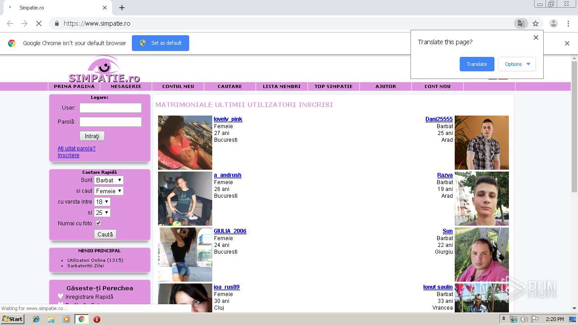Viewport: 578px width, 325px height.
Task: Open Ionut saulin profile link
Action: coord(438,287)
